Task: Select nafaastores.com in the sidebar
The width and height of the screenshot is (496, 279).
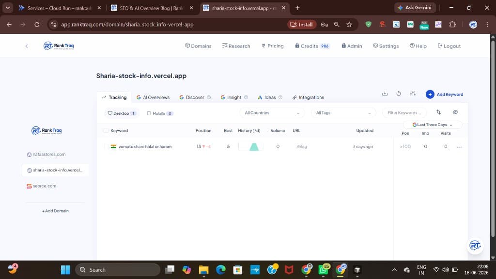Action: [x=49, y=155]
